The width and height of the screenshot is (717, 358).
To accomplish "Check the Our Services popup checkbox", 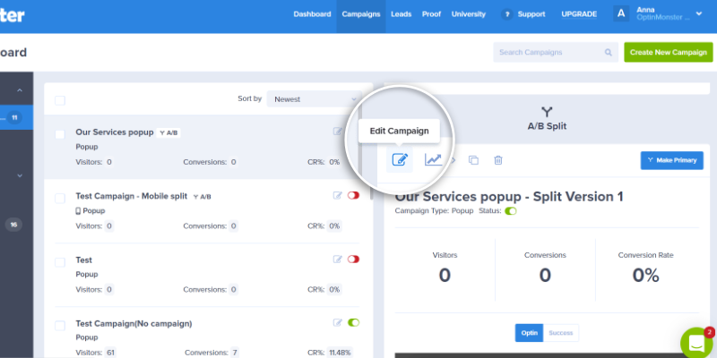I will click(x=60, y=134).
